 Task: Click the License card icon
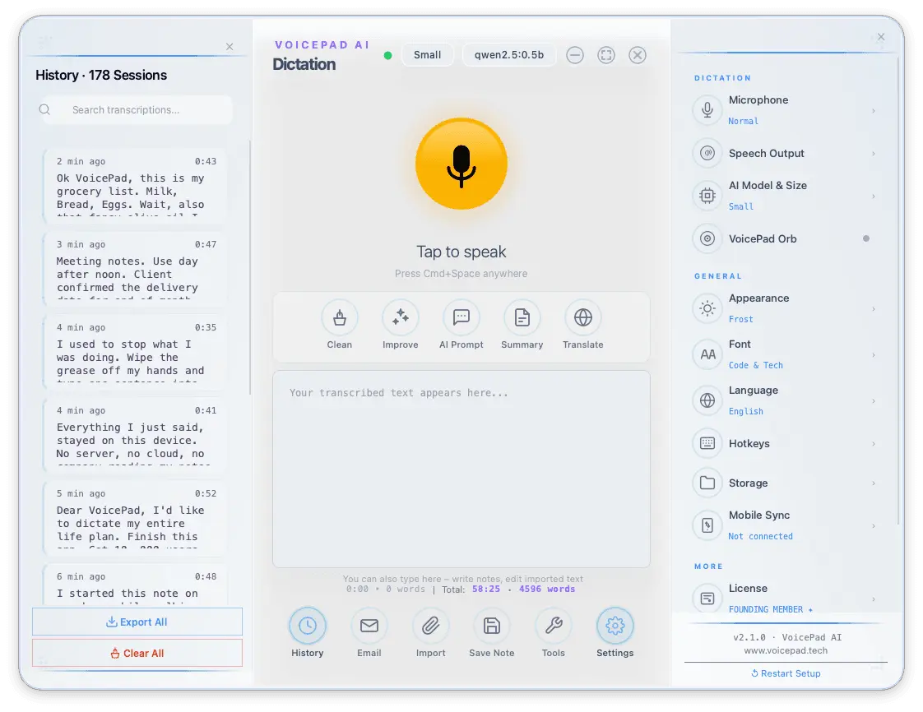click(707, 599)
